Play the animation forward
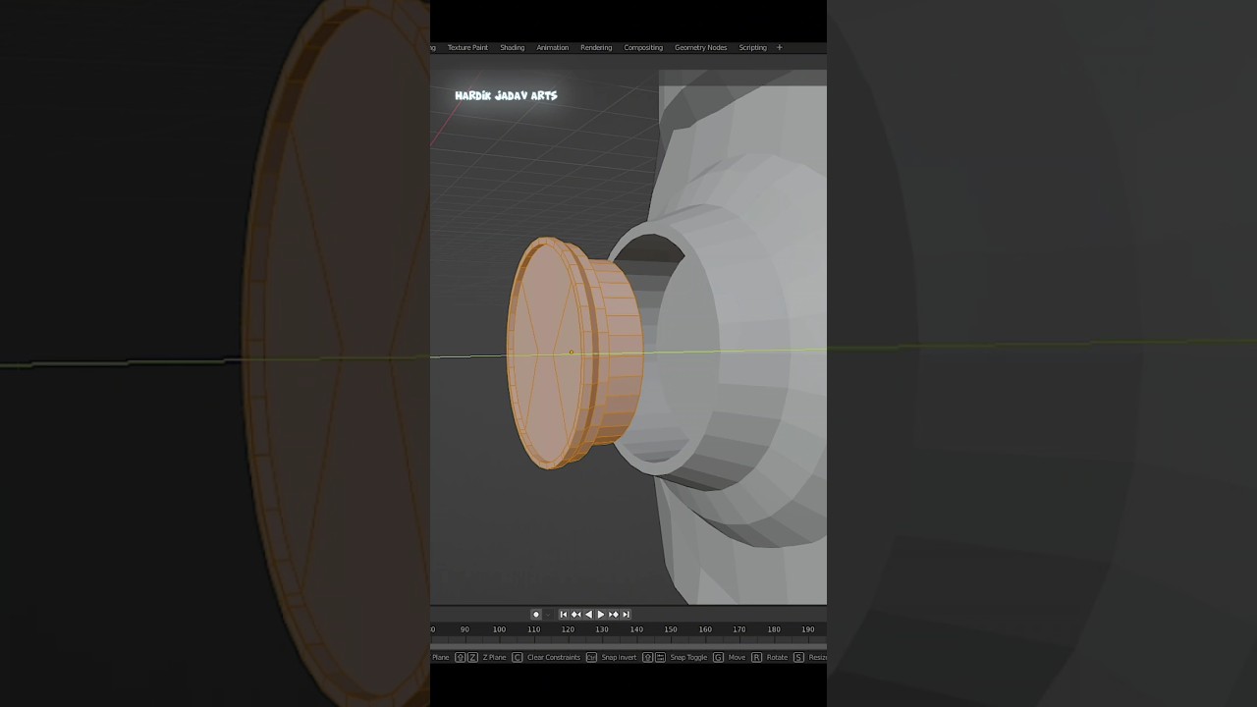This screenshot has width=1257, height=707. 601,615
